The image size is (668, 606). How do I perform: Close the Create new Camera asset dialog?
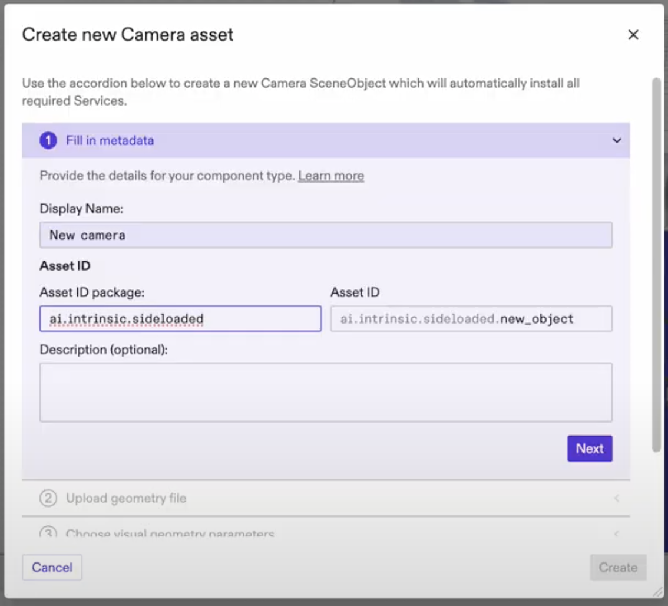[633, 35]
